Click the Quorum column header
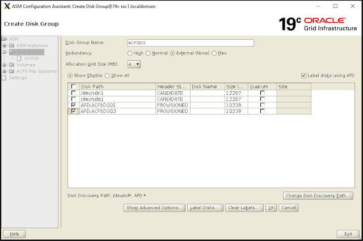Image resolution: width=363 pixels, height=241 pixels. coord(262,87)
